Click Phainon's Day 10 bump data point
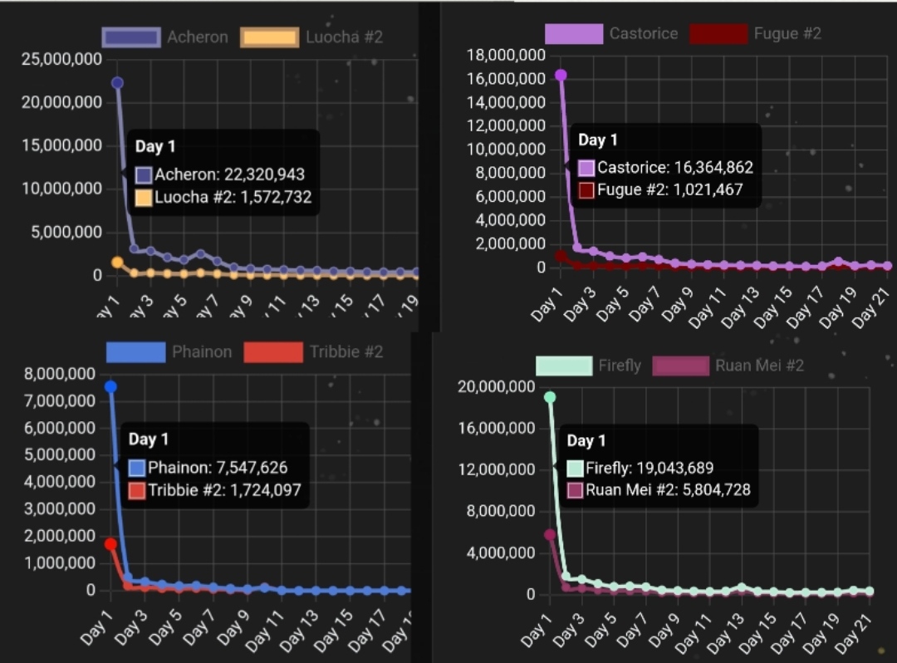 pyautogui.click(x=264, y=587)
